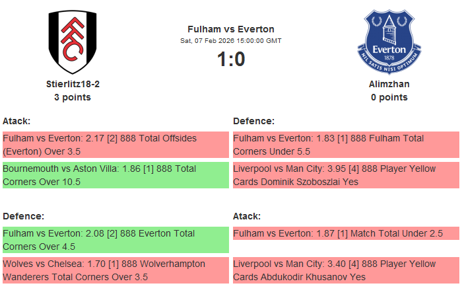Open the Fulham vs Everton match title
462x304 pixels.
tap(231, 29)
